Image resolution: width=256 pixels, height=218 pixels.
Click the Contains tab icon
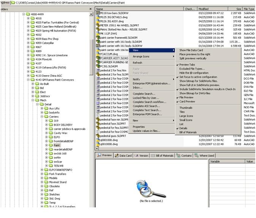click(x=178, y=155)
